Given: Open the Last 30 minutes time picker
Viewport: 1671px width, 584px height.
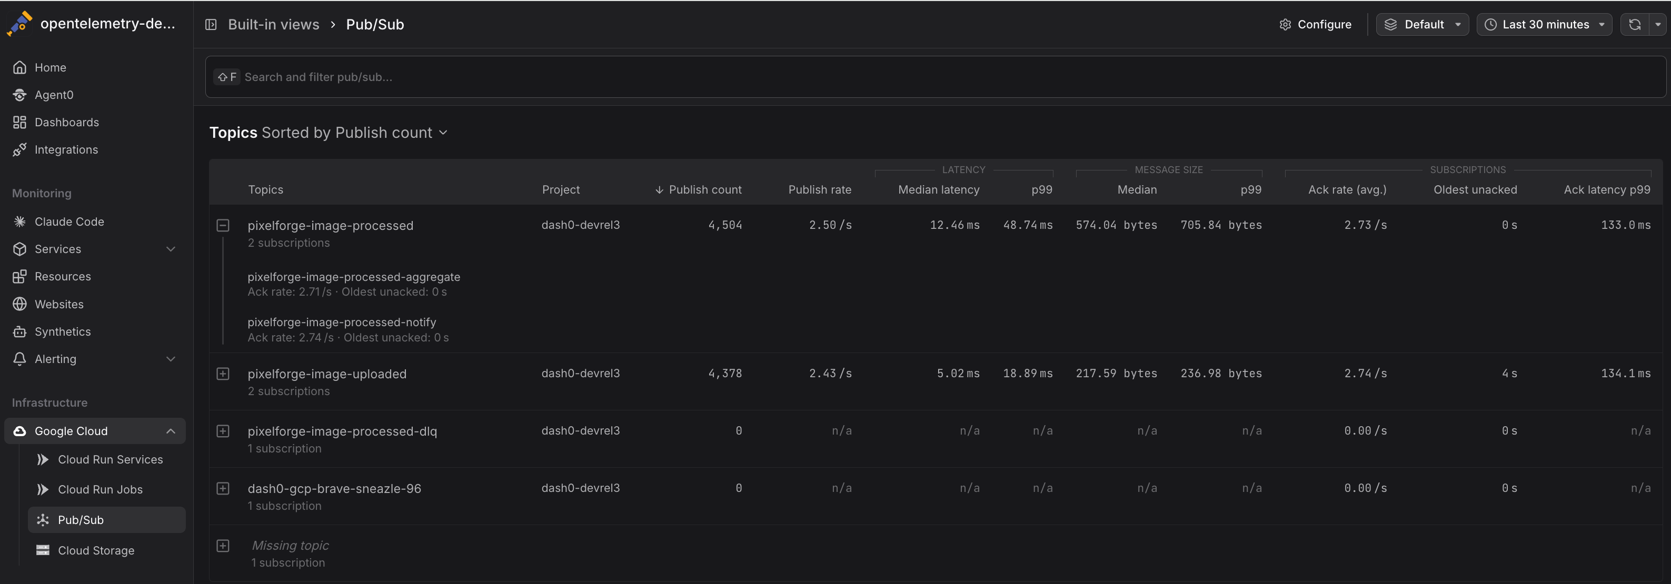Looking at the screenshot, I should (1544, 25).
